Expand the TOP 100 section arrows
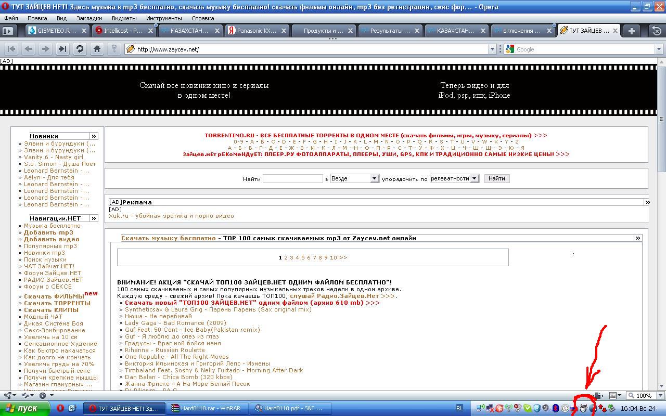 (x=637, y=238)
